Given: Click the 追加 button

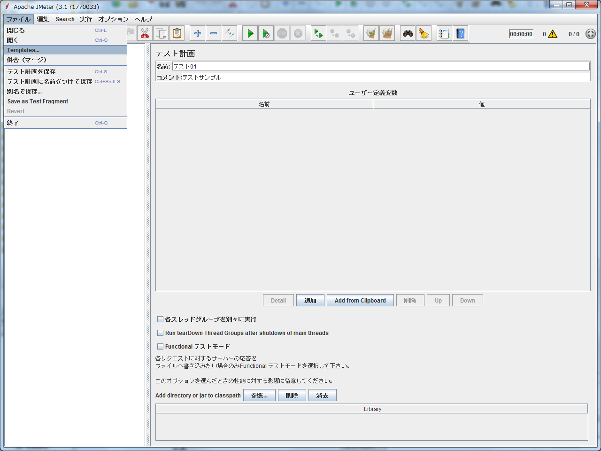Looking at the screenshot, I should (x=310, y=301).
